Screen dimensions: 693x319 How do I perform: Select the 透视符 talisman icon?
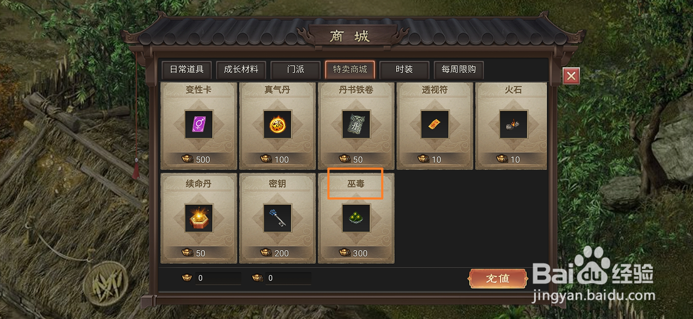click(435, 124)
